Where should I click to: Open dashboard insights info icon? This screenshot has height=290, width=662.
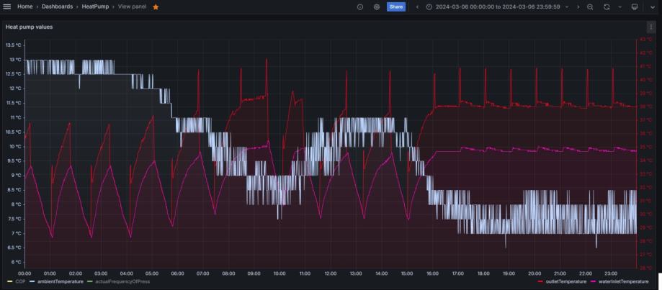360,6
